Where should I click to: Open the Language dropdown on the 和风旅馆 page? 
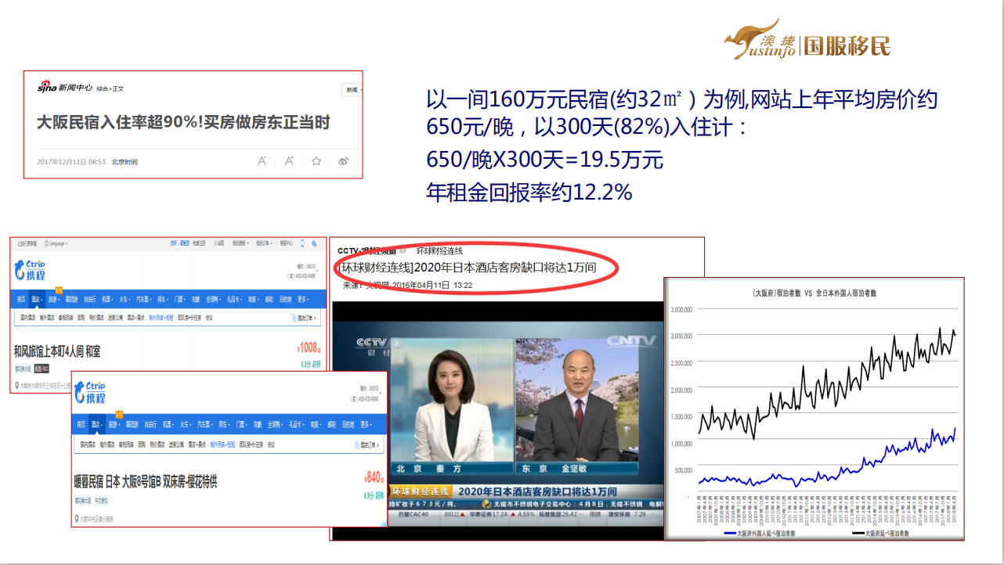[x=56, y=243]
